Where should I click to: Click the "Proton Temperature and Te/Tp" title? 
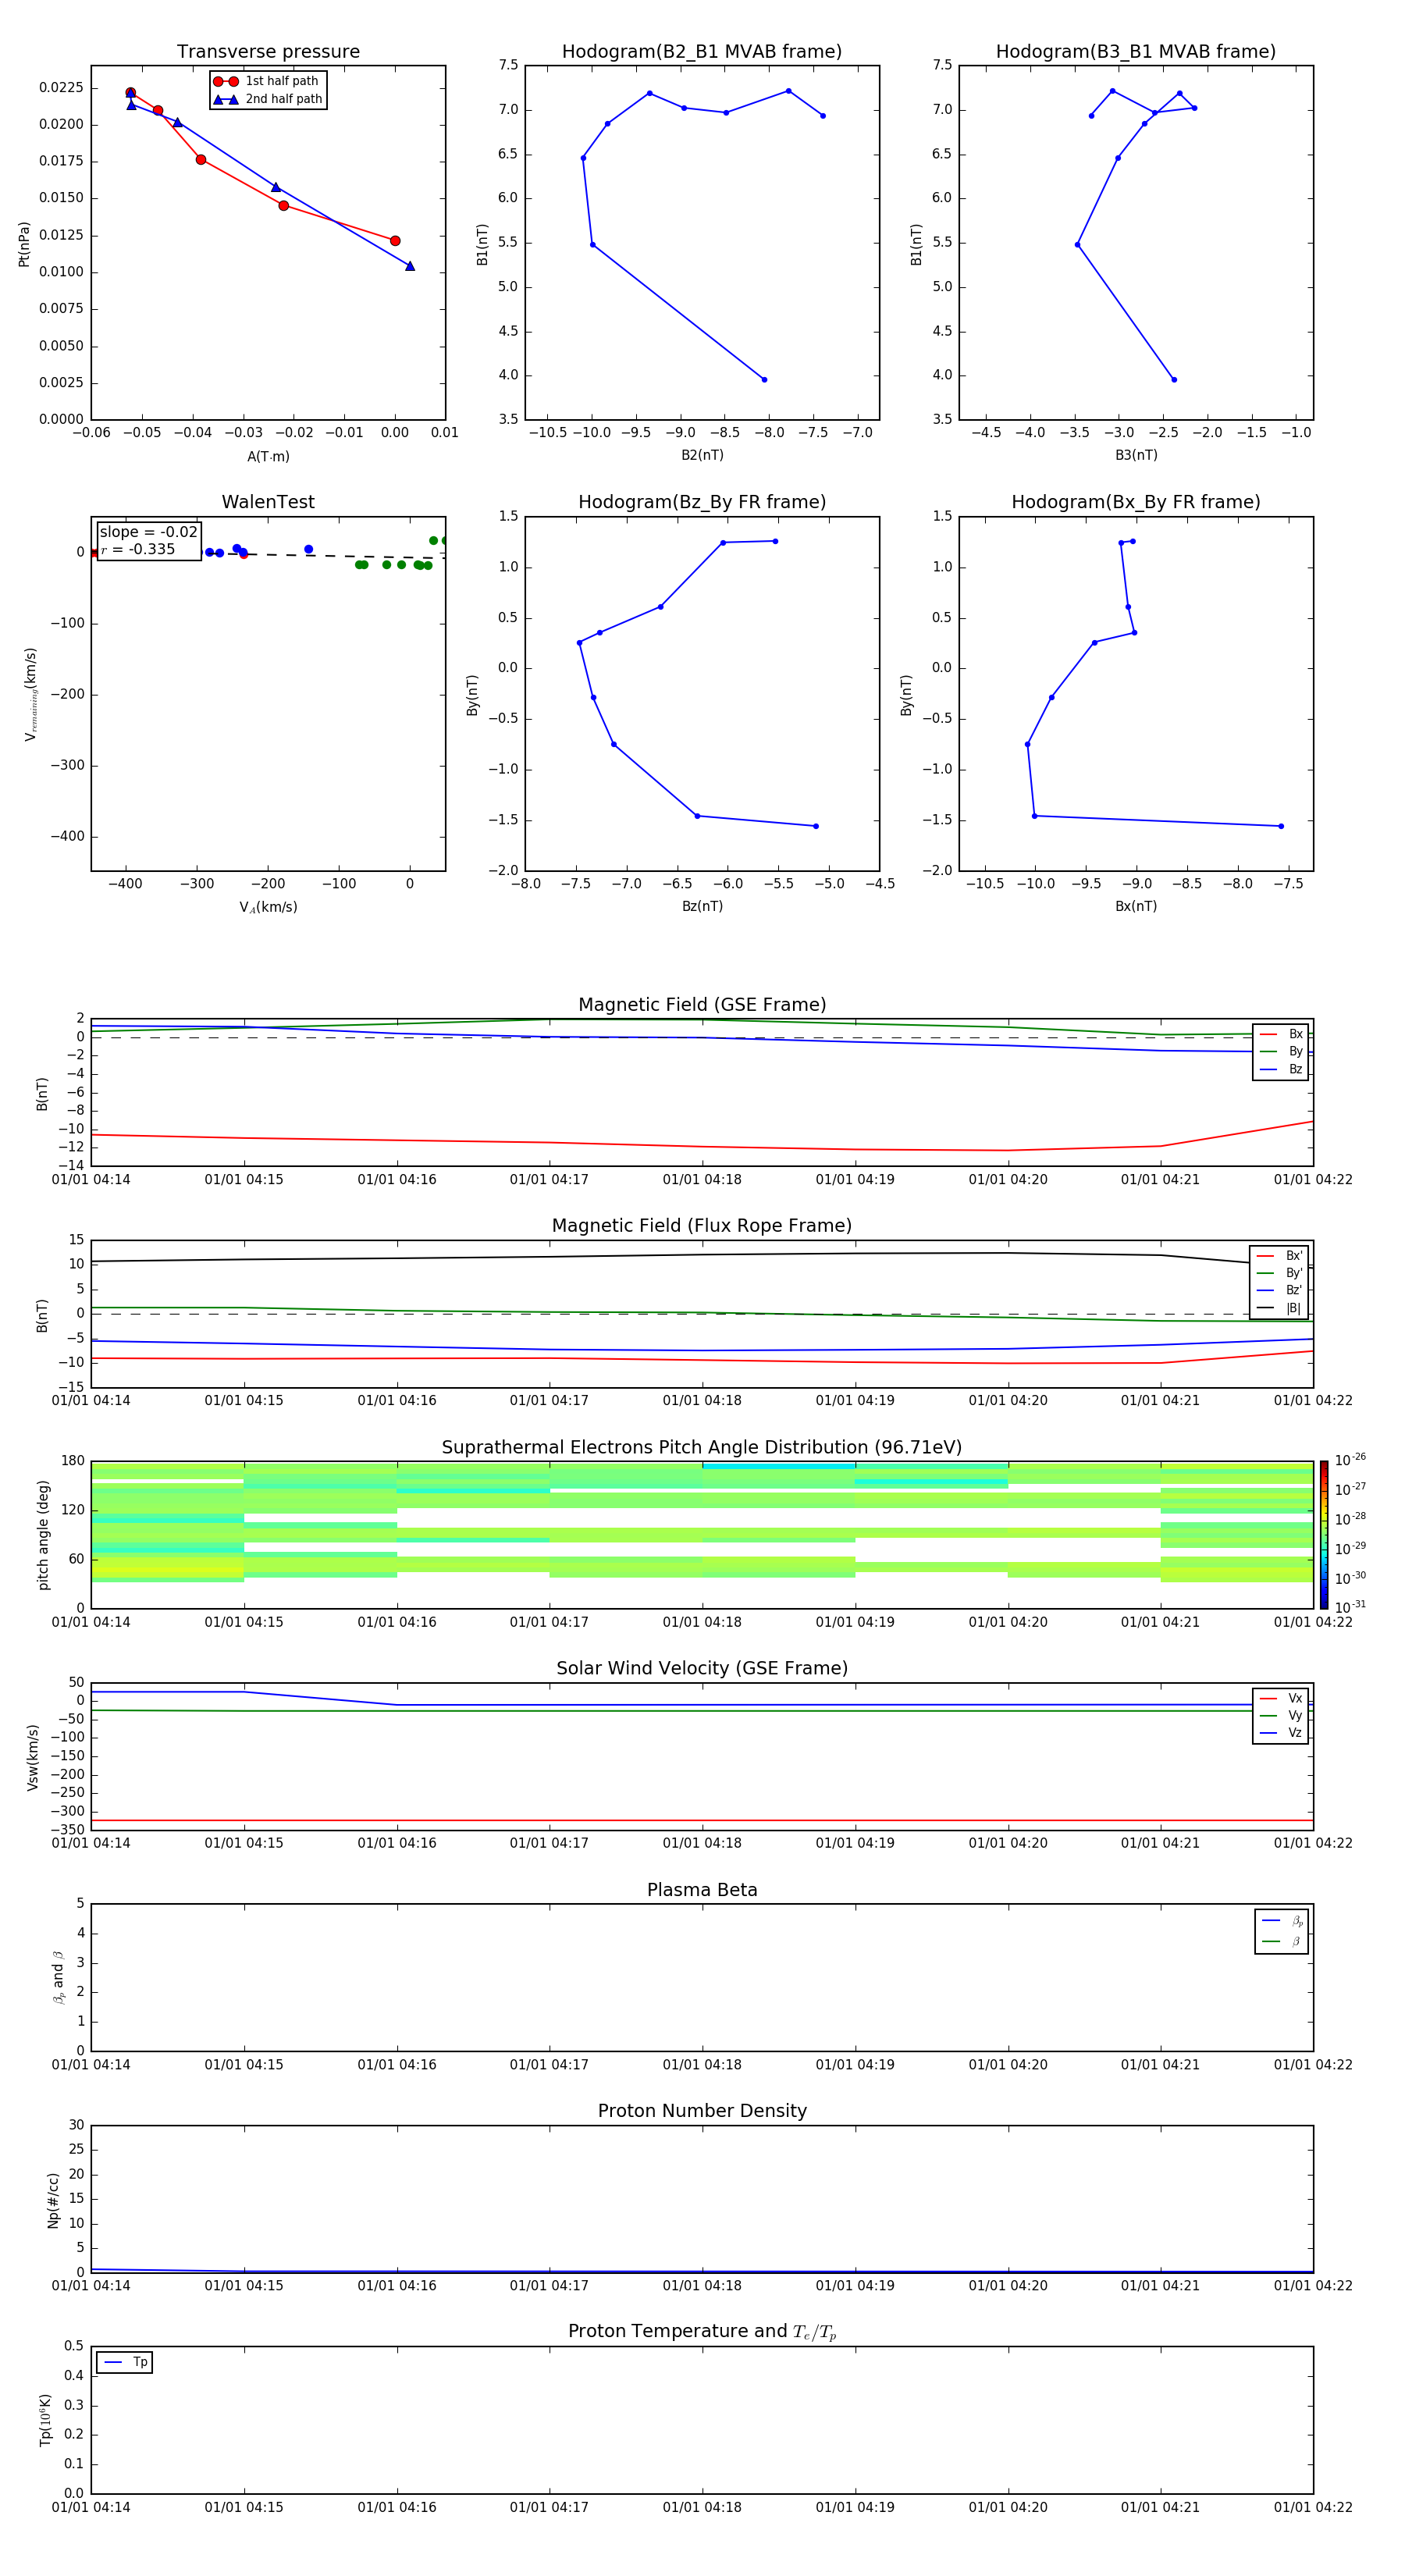702,2331
